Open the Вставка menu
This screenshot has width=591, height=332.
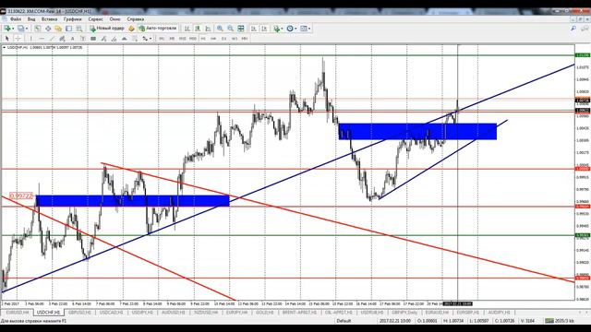pos(49,18)
